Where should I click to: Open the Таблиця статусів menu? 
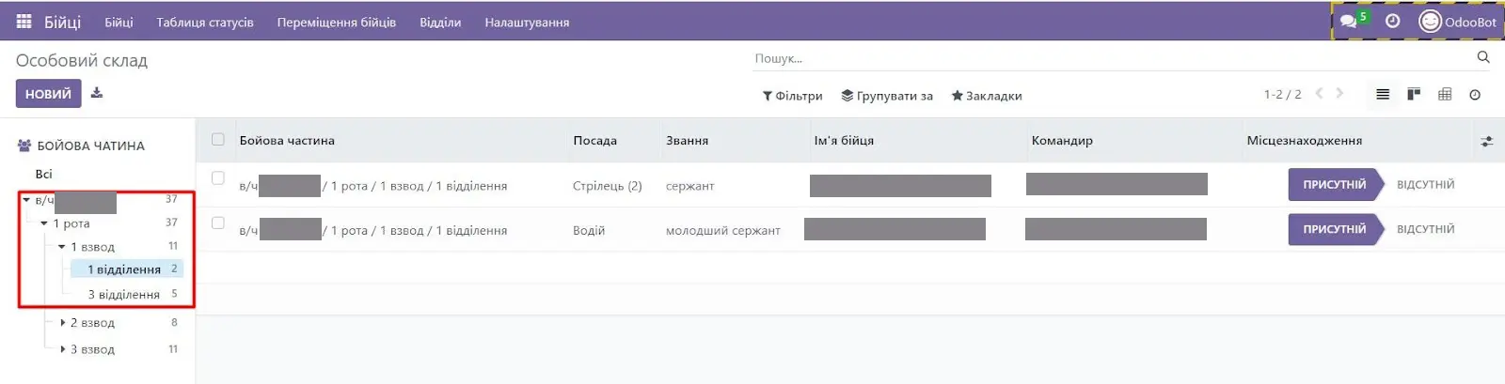point(205,22)
